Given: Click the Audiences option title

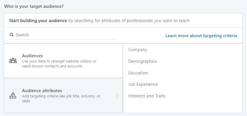Looking at the screenshot, I should tap(32, 56).
